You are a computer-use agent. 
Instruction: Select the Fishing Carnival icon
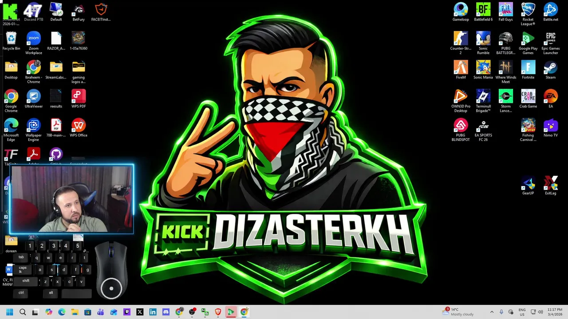tap(528, 130)
